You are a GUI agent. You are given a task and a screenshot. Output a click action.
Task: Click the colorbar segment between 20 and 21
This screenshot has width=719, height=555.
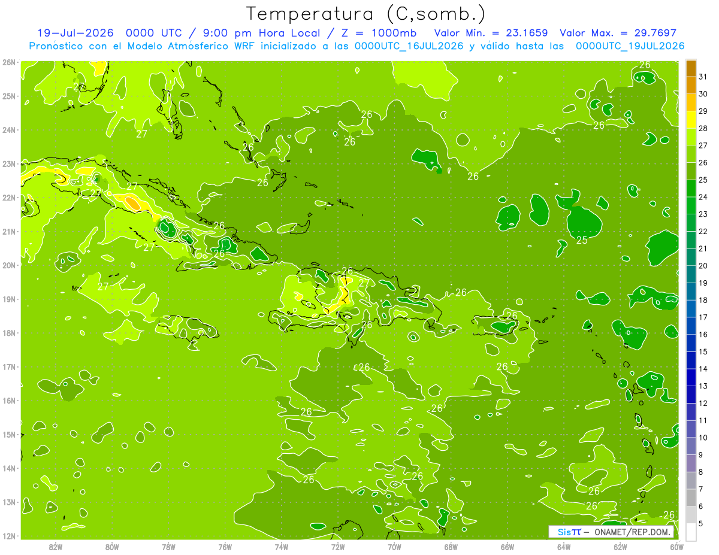tap(691, 257)
